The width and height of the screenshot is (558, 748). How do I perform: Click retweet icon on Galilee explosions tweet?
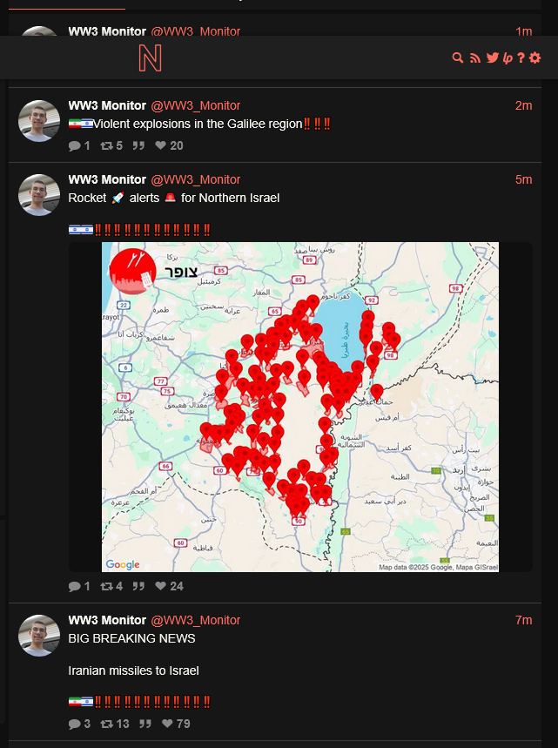(x=106, y=146)
